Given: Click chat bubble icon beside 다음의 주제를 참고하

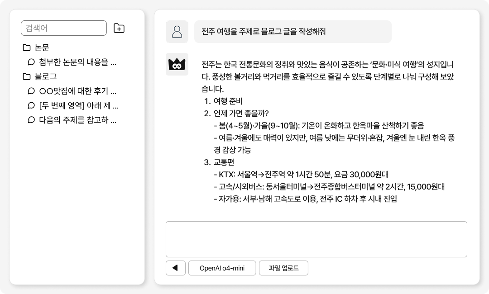Looking at the screenshot, I should coord(31,120).
